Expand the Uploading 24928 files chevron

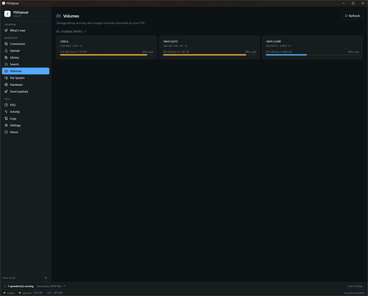click(x=64, y=286)
